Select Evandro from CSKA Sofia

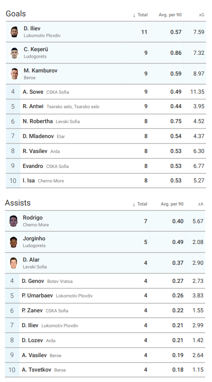pyautogui.click(x=33, y=166)
